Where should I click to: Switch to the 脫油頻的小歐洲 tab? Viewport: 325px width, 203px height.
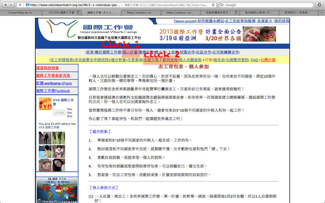coord(259,13)
